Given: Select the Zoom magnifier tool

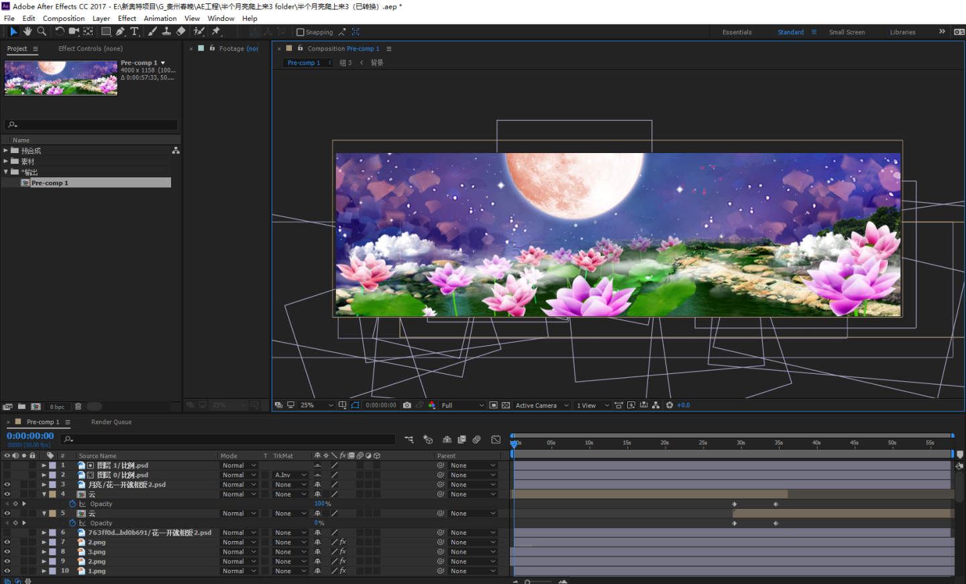Looking at the screenshot, I should click(x=42, y=32).
